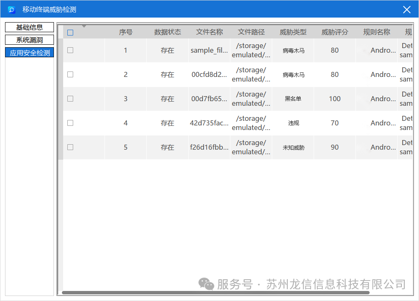
Task: Click the 威胁类型 column header
Action: [293, 32]
